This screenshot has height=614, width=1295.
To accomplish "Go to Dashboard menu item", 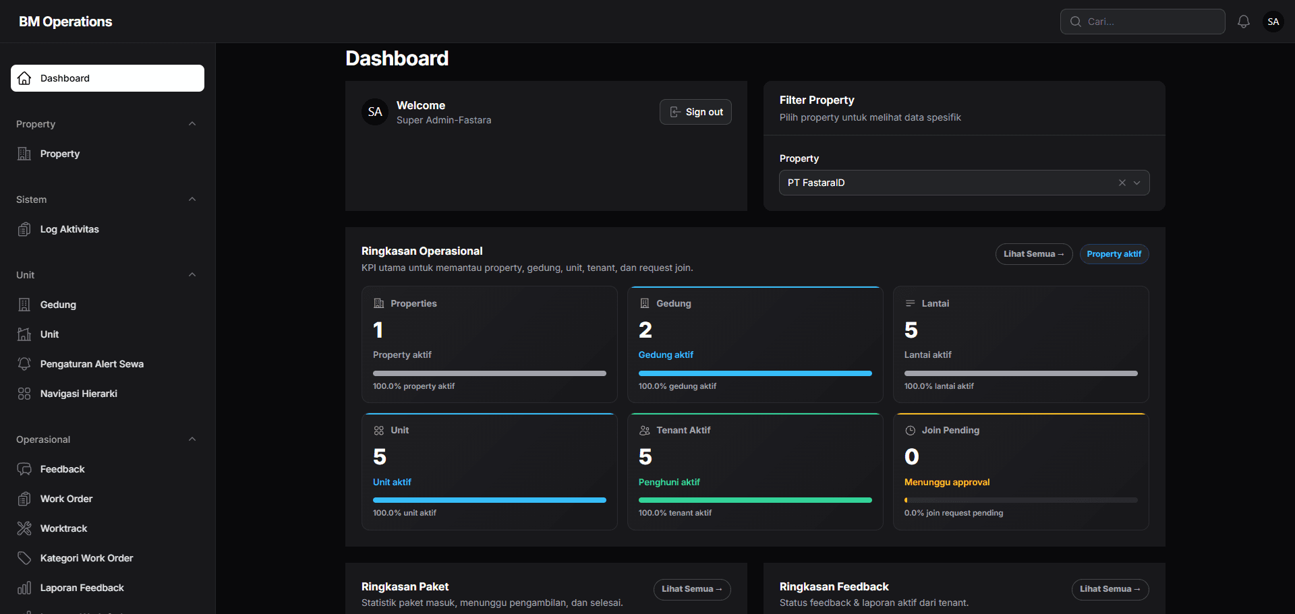I will [107, 78].
